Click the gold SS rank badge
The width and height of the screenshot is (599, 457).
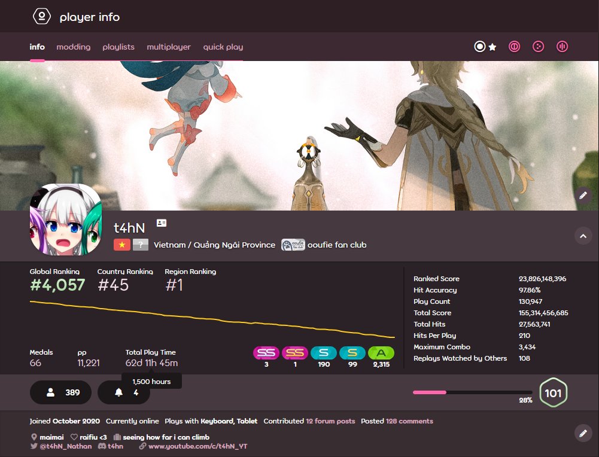[x=295, y=353]
